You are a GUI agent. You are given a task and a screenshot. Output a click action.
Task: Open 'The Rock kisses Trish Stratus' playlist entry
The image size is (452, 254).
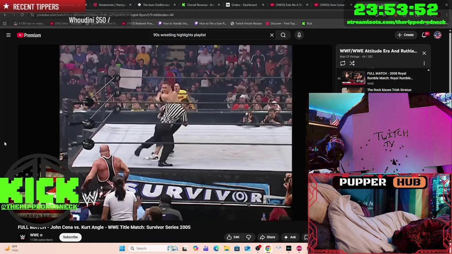point(389,90)
